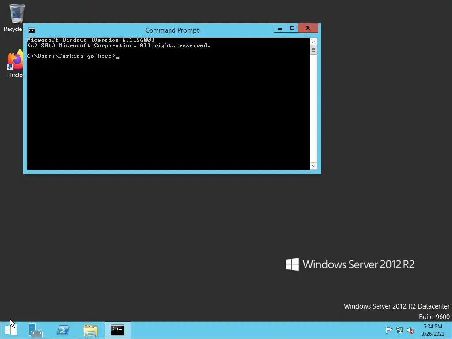The height and width of the screenshot is (339, 452).
Task: Open Action Center flag in the tray
Action: coord(389,330)
